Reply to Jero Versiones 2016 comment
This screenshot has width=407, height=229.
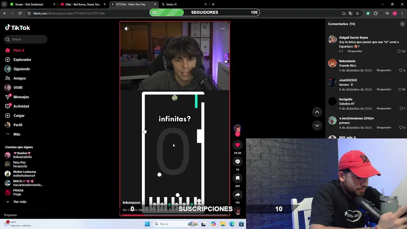(384, 128)
